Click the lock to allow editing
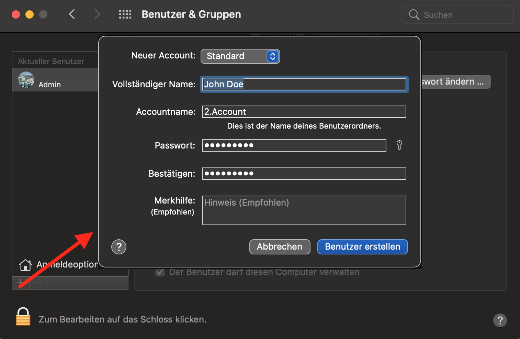Viewport: 520px width, 339px height. click(x=23, y=317)
